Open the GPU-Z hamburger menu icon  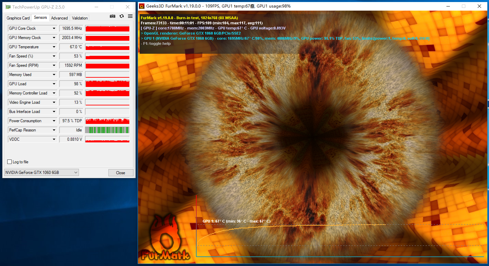(130, 16)
